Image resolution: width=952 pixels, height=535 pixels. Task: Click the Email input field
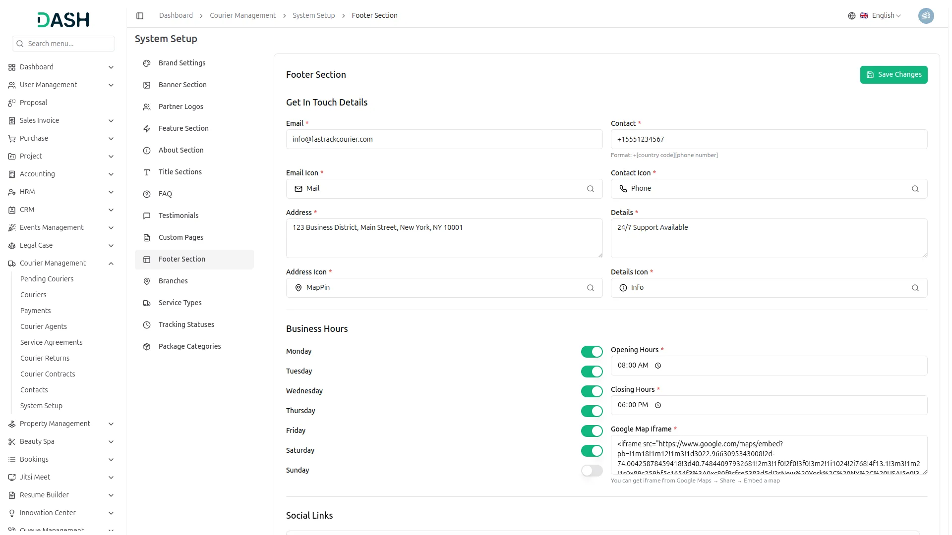coord(444,140)
